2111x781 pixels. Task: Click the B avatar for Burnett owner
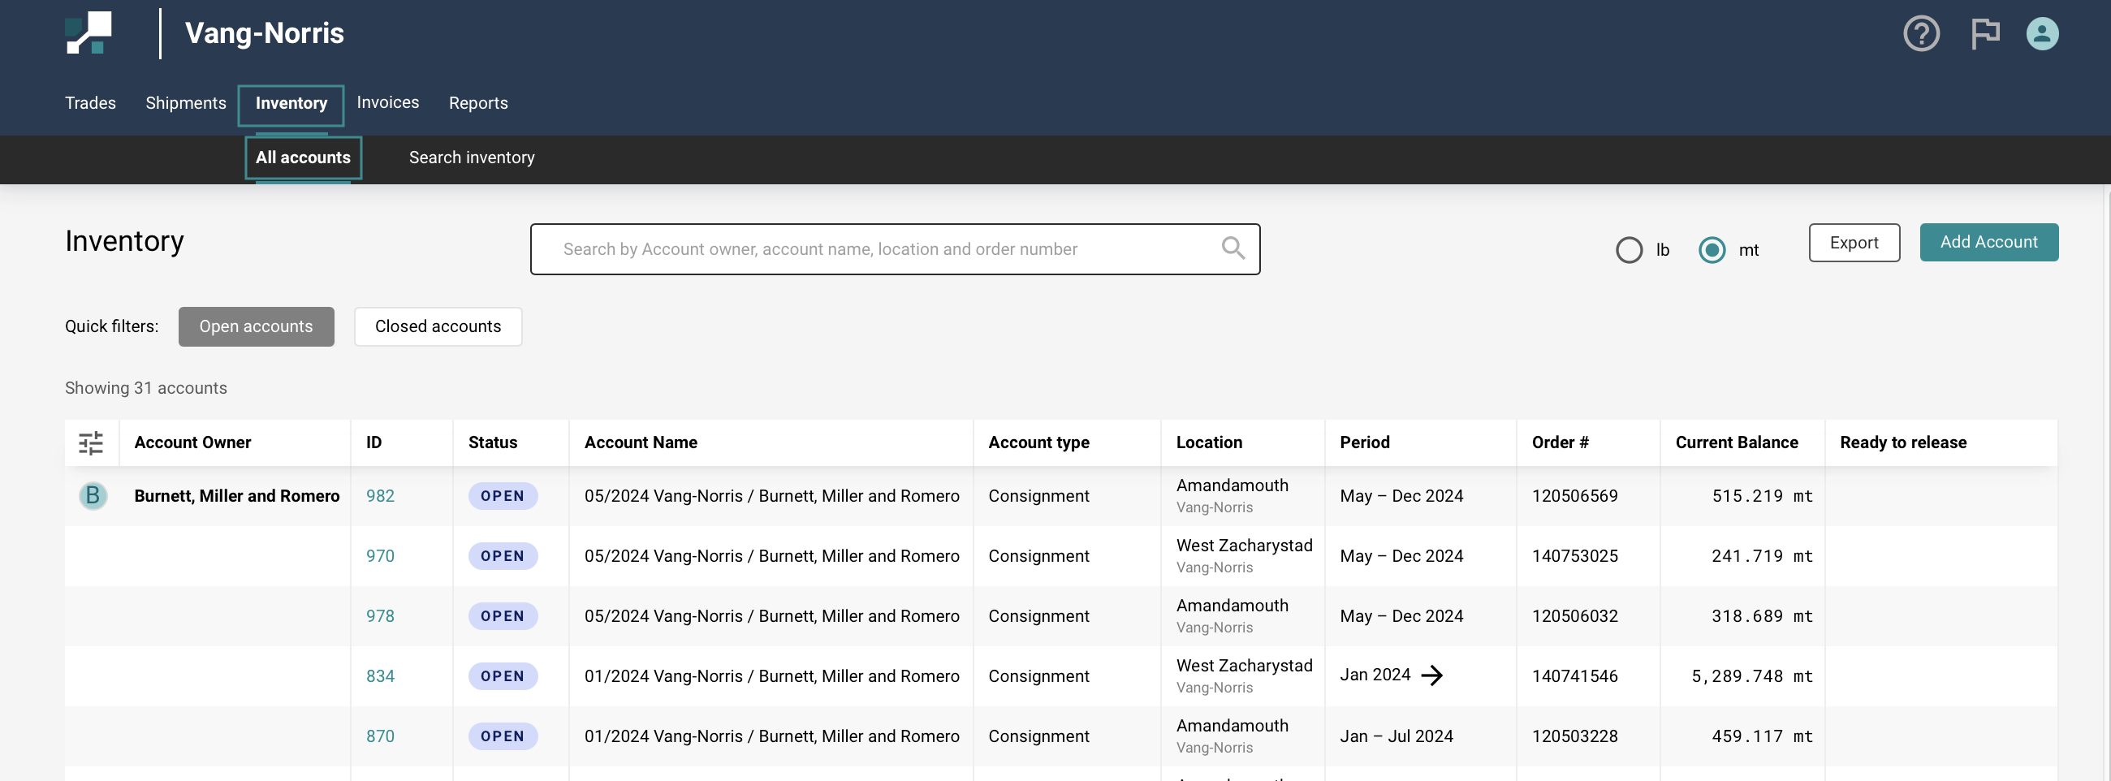(93, 496)
